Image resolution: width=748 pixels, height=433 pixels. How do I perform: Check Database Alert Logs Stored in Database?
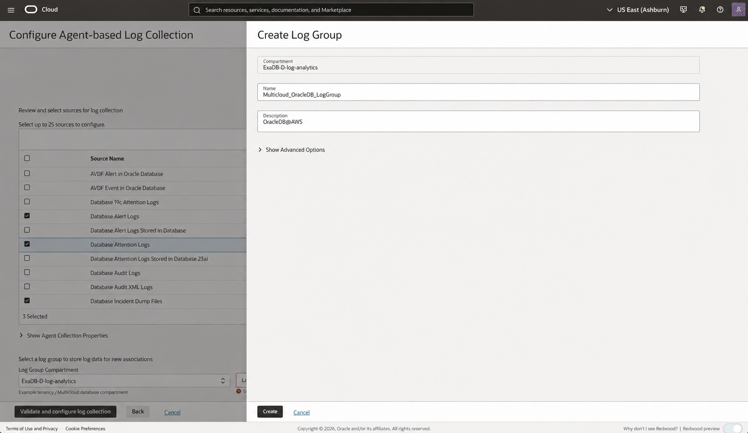[27, 230]
